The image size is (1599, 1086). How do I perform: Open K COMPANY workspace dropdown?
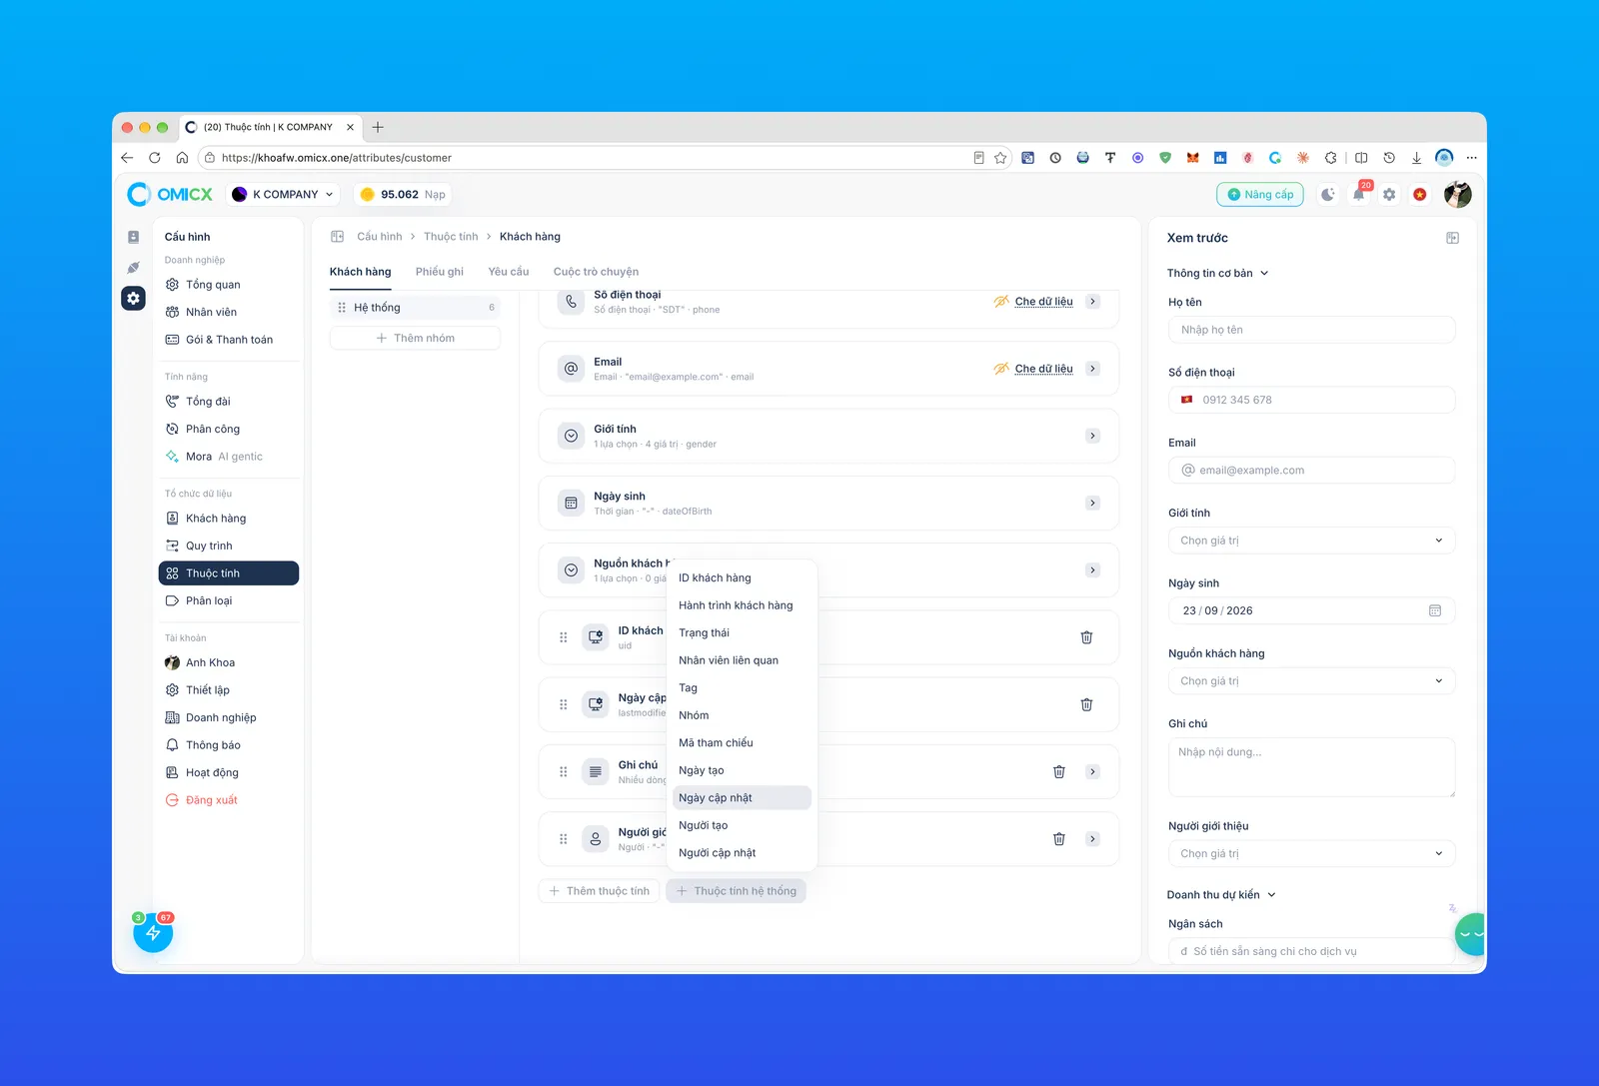tap(283, 195)
